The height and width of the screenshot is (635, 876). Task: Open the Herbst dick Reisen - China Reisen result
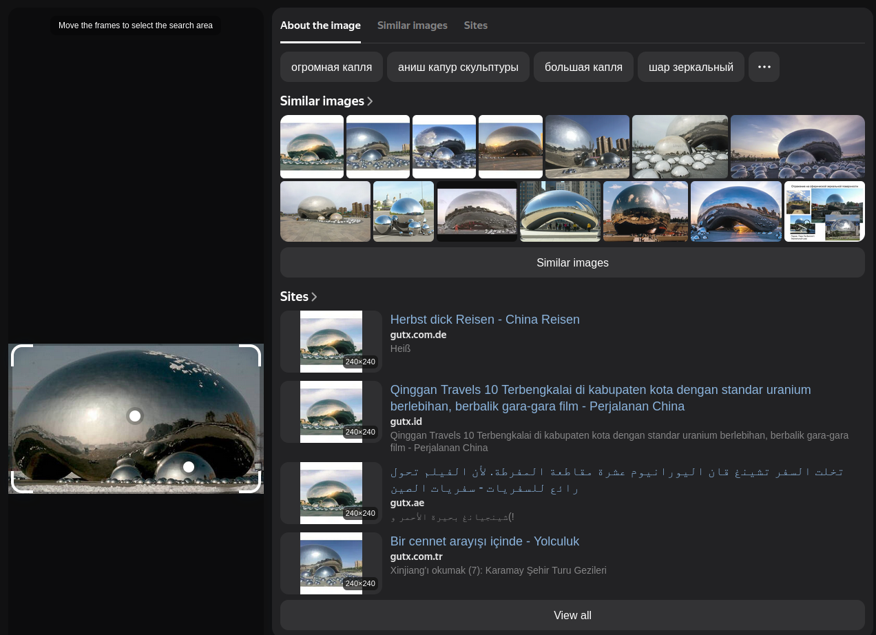(485, 320)
